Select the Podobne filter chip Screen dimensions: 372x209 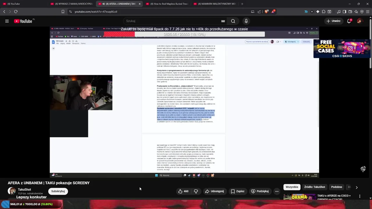pos(337,187)
